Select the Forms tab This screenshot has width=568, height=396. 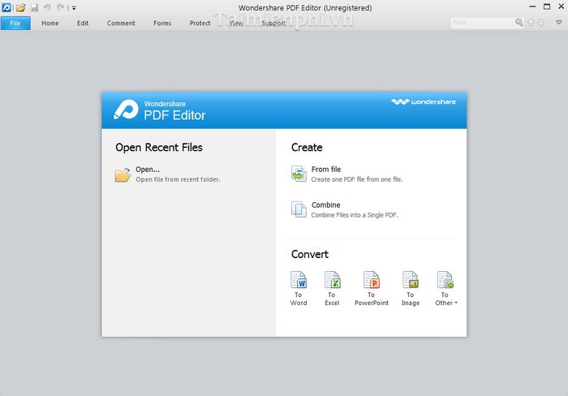tap(162, 24)
